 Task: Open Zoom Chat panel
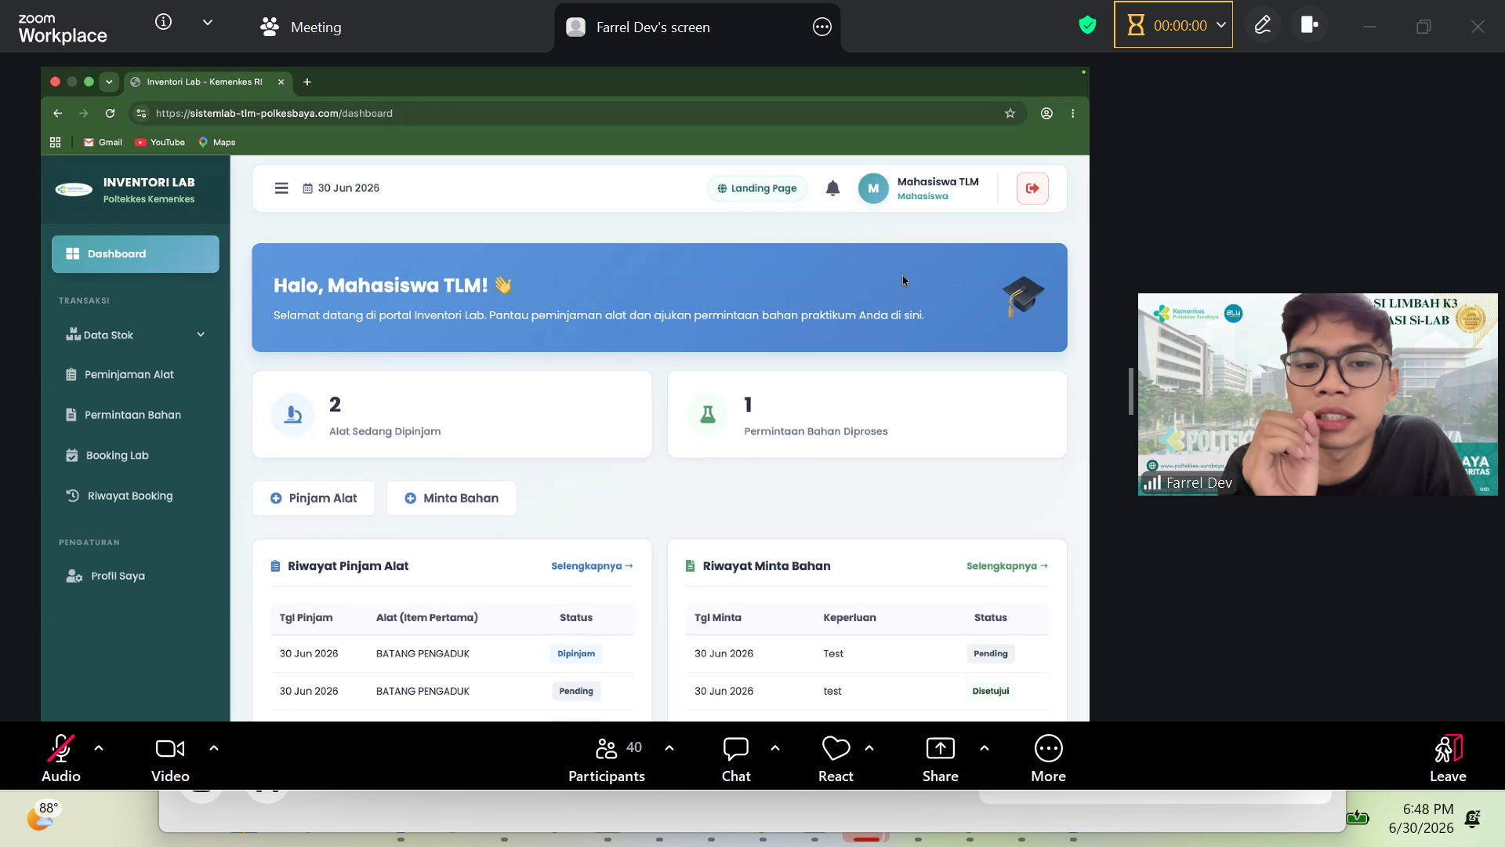pyautogui.click(x=736, y=758)
